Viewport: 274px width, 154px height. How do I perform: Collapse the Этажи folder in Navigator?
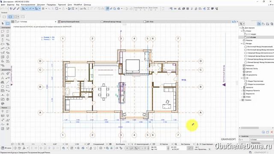pos(242,31)
